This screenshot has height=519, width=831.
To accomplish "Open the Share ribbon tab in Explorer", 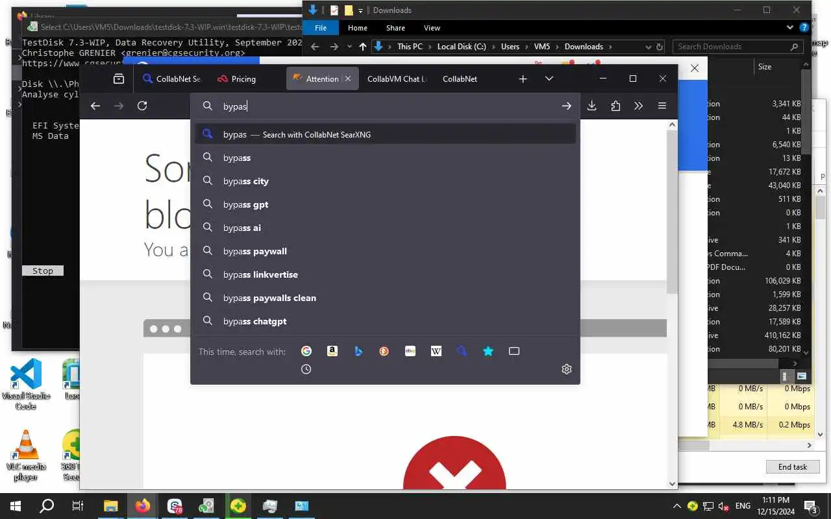I will click(x=395, y=28).
